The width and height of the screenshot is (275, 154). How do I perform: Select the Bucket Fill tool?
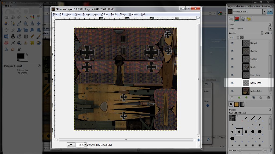tap(19, 36)
